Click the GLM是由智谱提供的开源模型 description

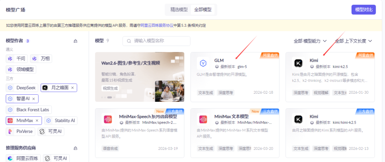click(222, 74)
